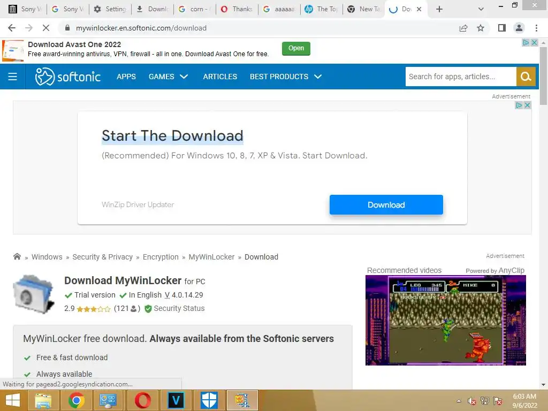Focus the Search for apps field

pos(461,77)
